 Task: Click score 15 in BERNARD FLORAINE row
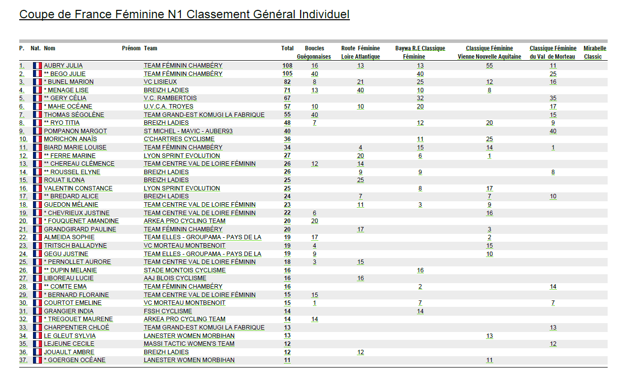(314, 295)
